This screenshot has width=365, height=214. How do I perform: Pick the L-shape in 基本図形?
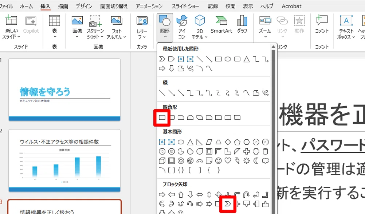[228, 151]
